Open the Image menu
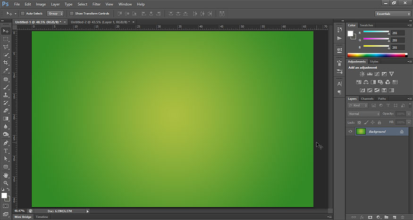 [41, 4]
